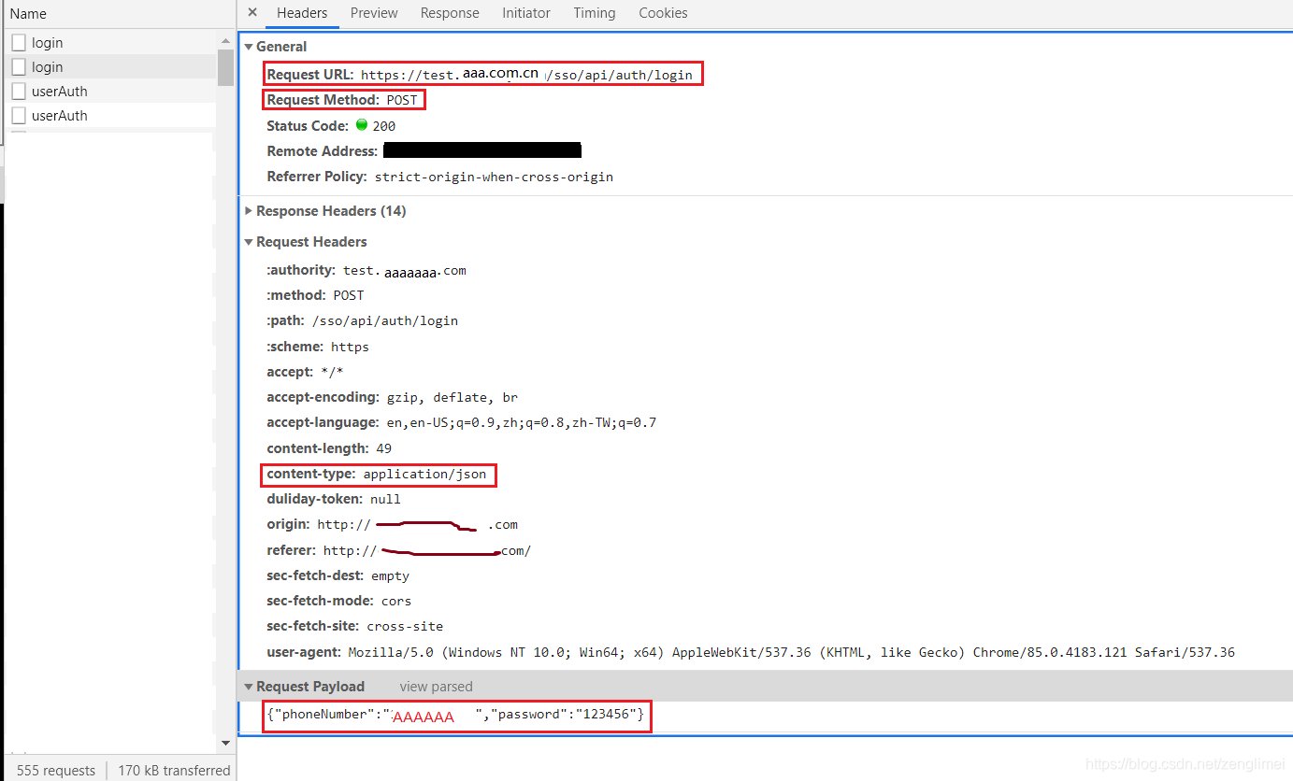Screen dimensions: 1293x781
Task: Click the sec-fetch-site cross-site value
Action: pyautogui.click(x=405, y=627)
